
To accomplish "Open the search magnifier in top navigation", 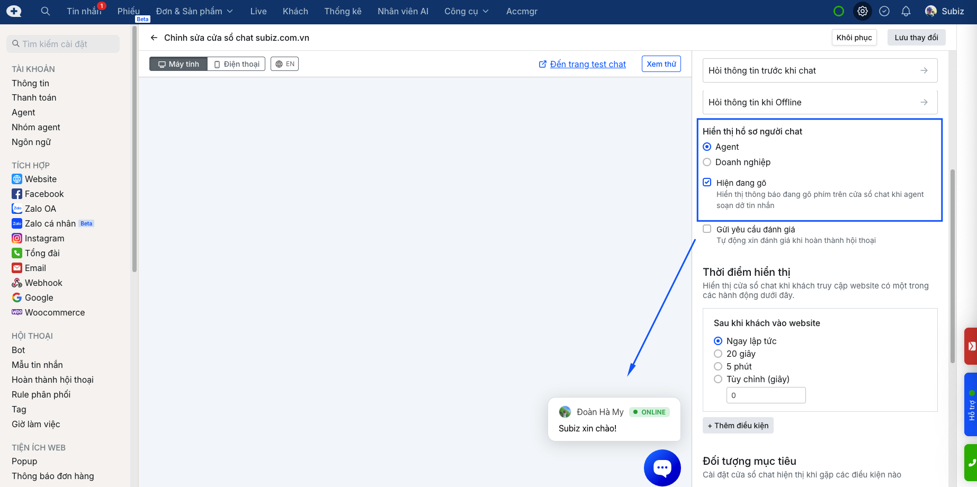I will pyautogui.click(x=46, y=11).
